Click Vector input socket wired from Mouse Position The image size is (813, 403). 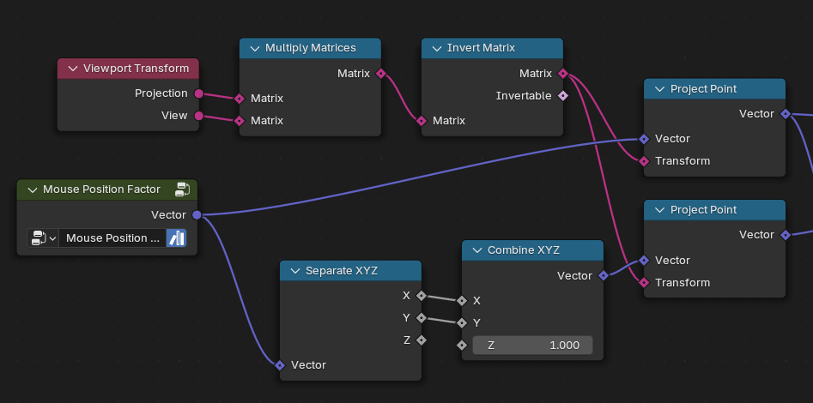point(644,139)
